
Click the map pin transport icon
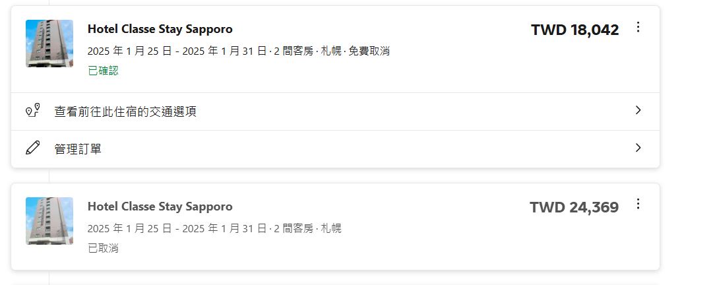click(x=32, y=111)
